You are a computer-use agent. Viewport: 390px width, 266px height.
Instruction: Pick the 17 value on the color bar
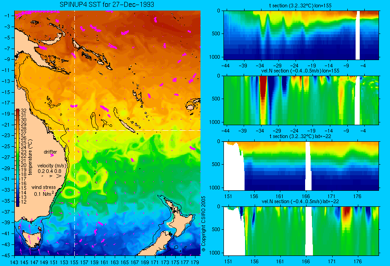tap(23, 179)
